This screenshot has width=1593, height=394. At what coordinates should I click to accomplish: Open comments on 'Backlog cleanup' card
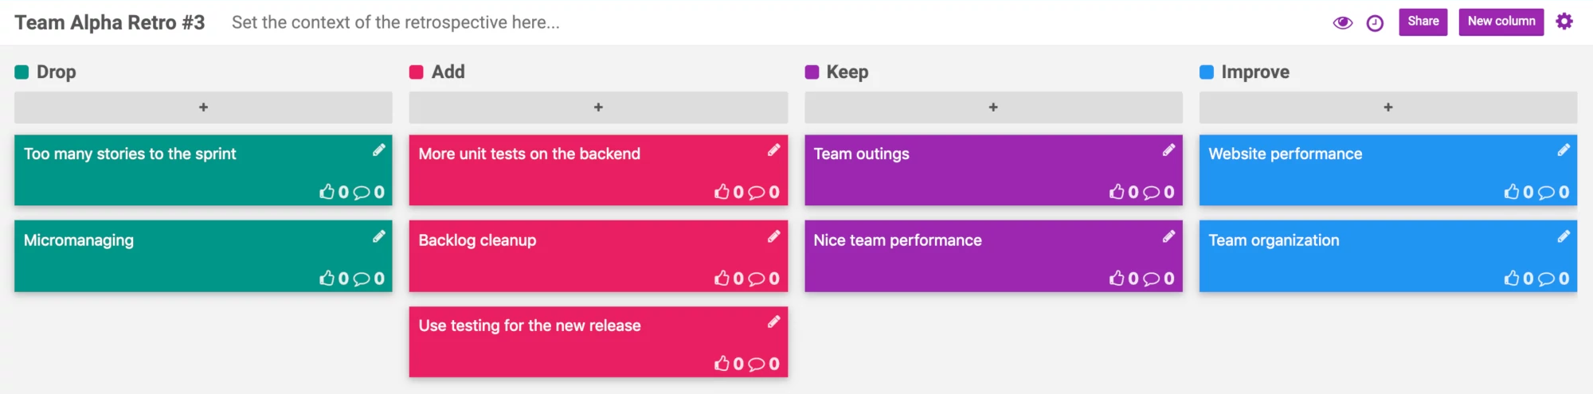[756, 279]
